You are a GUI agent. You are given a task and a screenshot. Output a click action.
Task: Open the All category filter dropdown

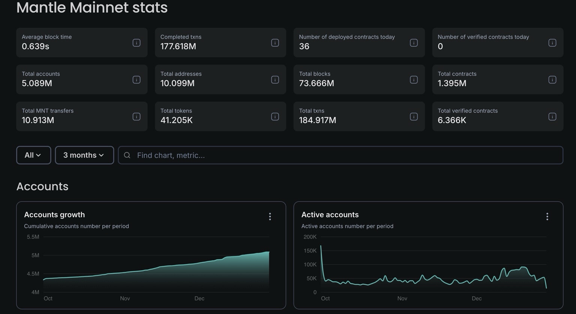pyautogui.click(x=33, y=155)
